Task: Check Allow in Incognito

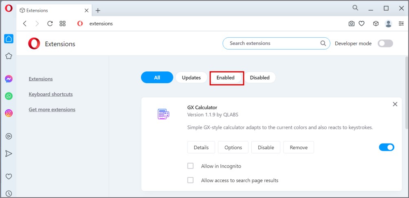Action: pos(190,166)
